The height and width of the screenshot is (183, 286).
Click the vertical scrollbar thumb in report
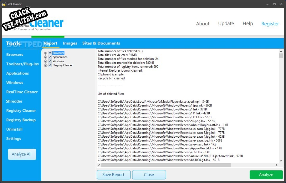click(281, 56)
